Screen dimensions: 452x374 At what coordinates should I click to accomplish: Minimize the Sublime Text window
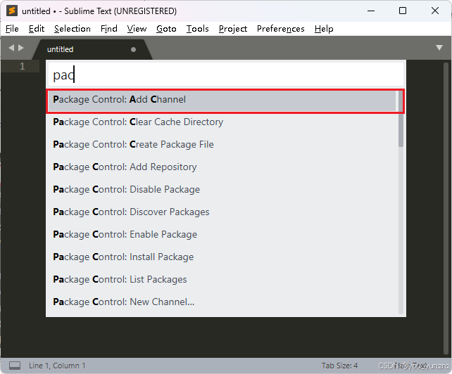[371, 11]
